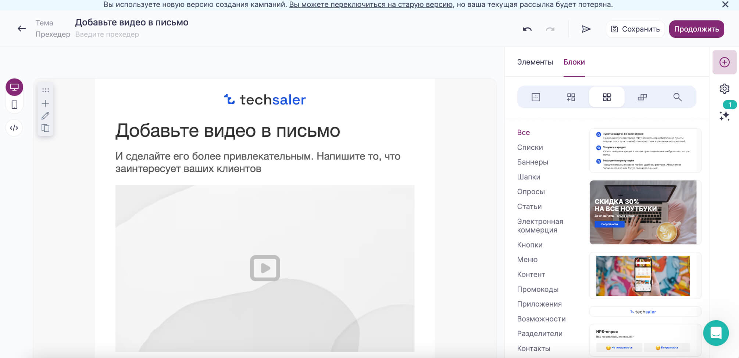Switch to mobile preview mode
The width and height of the screenshot is (739, 358).
(x=14, y=105)
